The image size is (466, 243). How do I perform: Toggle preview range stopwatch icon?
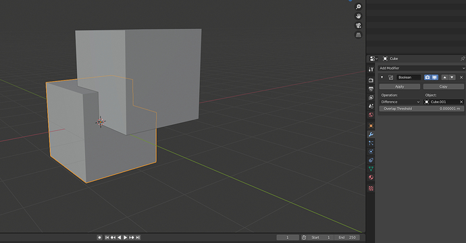point(304,238)
